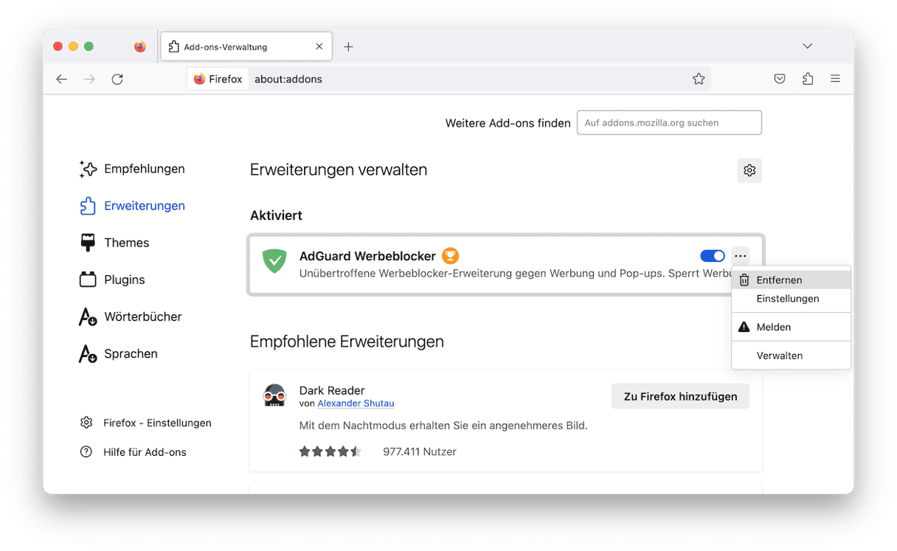
Task: Bookmark this page with the star icon
Action: (x=699, y=79)
